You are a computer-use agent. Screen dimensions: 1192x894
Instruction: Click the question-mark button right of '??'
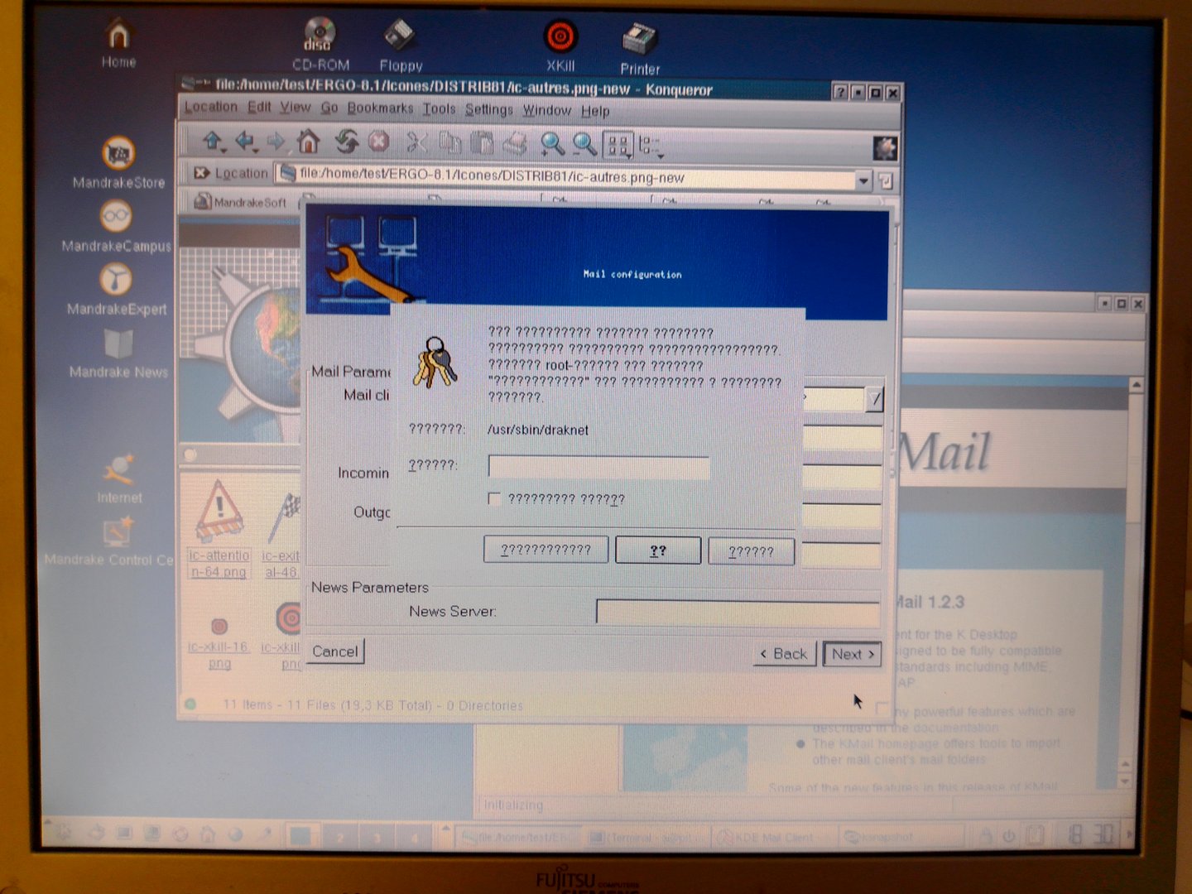coord(752,551)
